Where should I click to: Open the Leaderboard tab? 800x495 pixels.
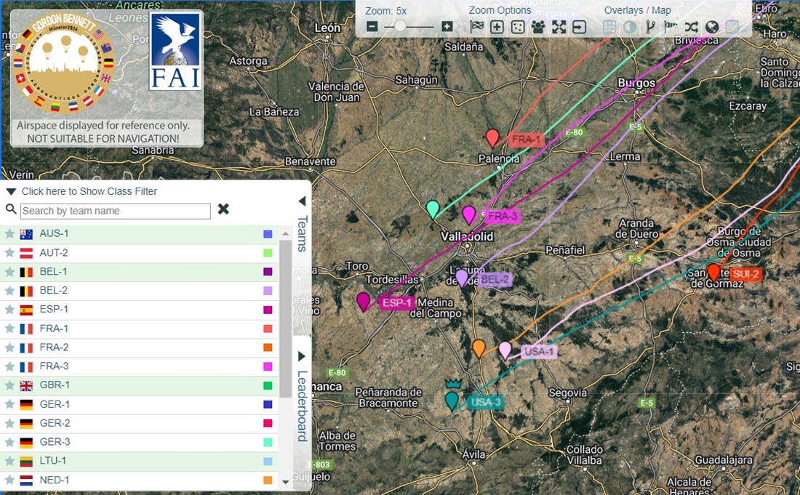[302, 406]
